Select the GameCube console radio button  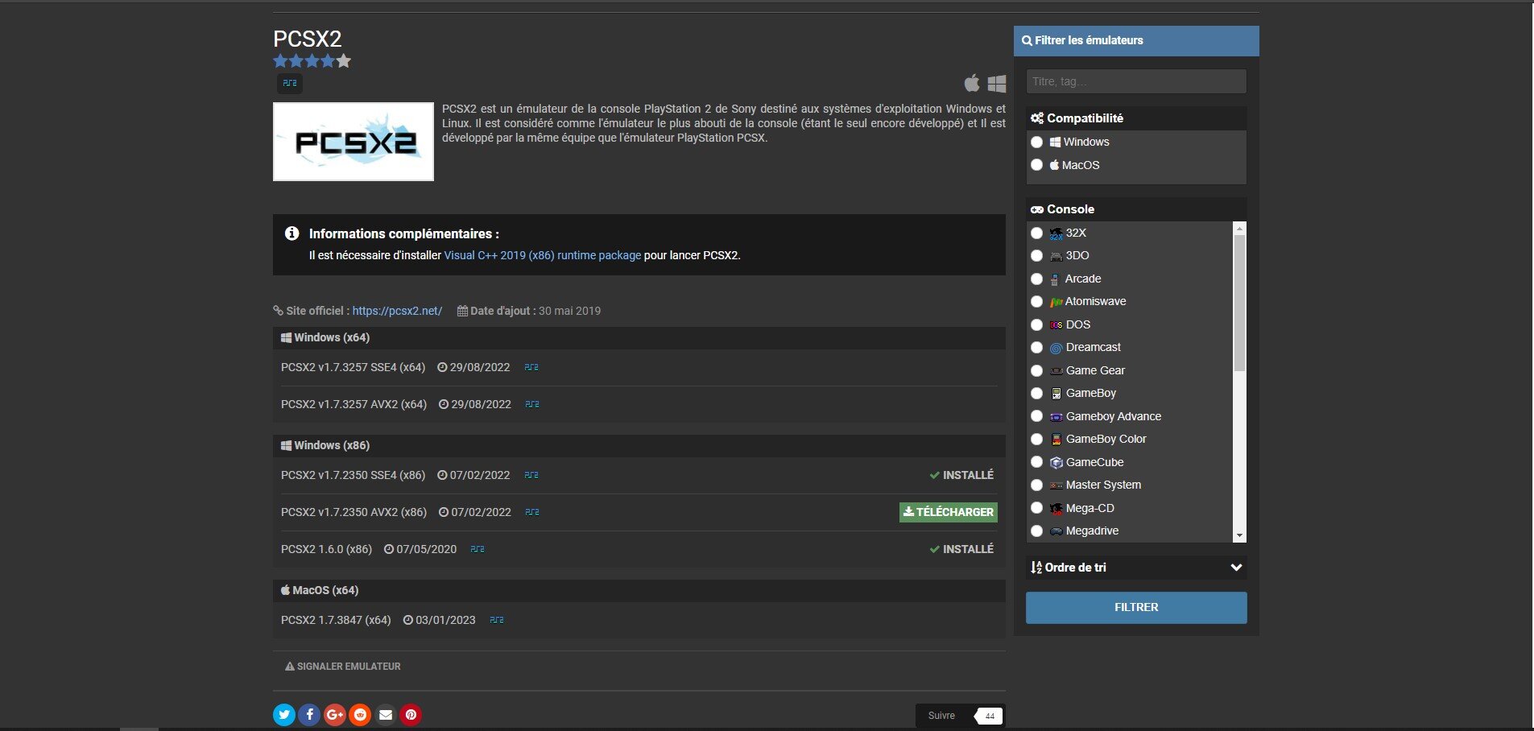pos(1036,462)
